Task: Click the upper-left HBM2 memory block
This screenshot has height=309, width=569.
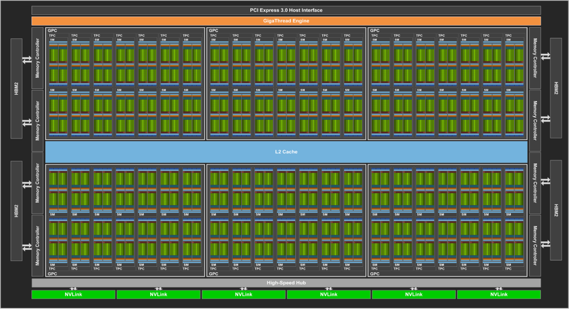Action: tap(16, 88)
